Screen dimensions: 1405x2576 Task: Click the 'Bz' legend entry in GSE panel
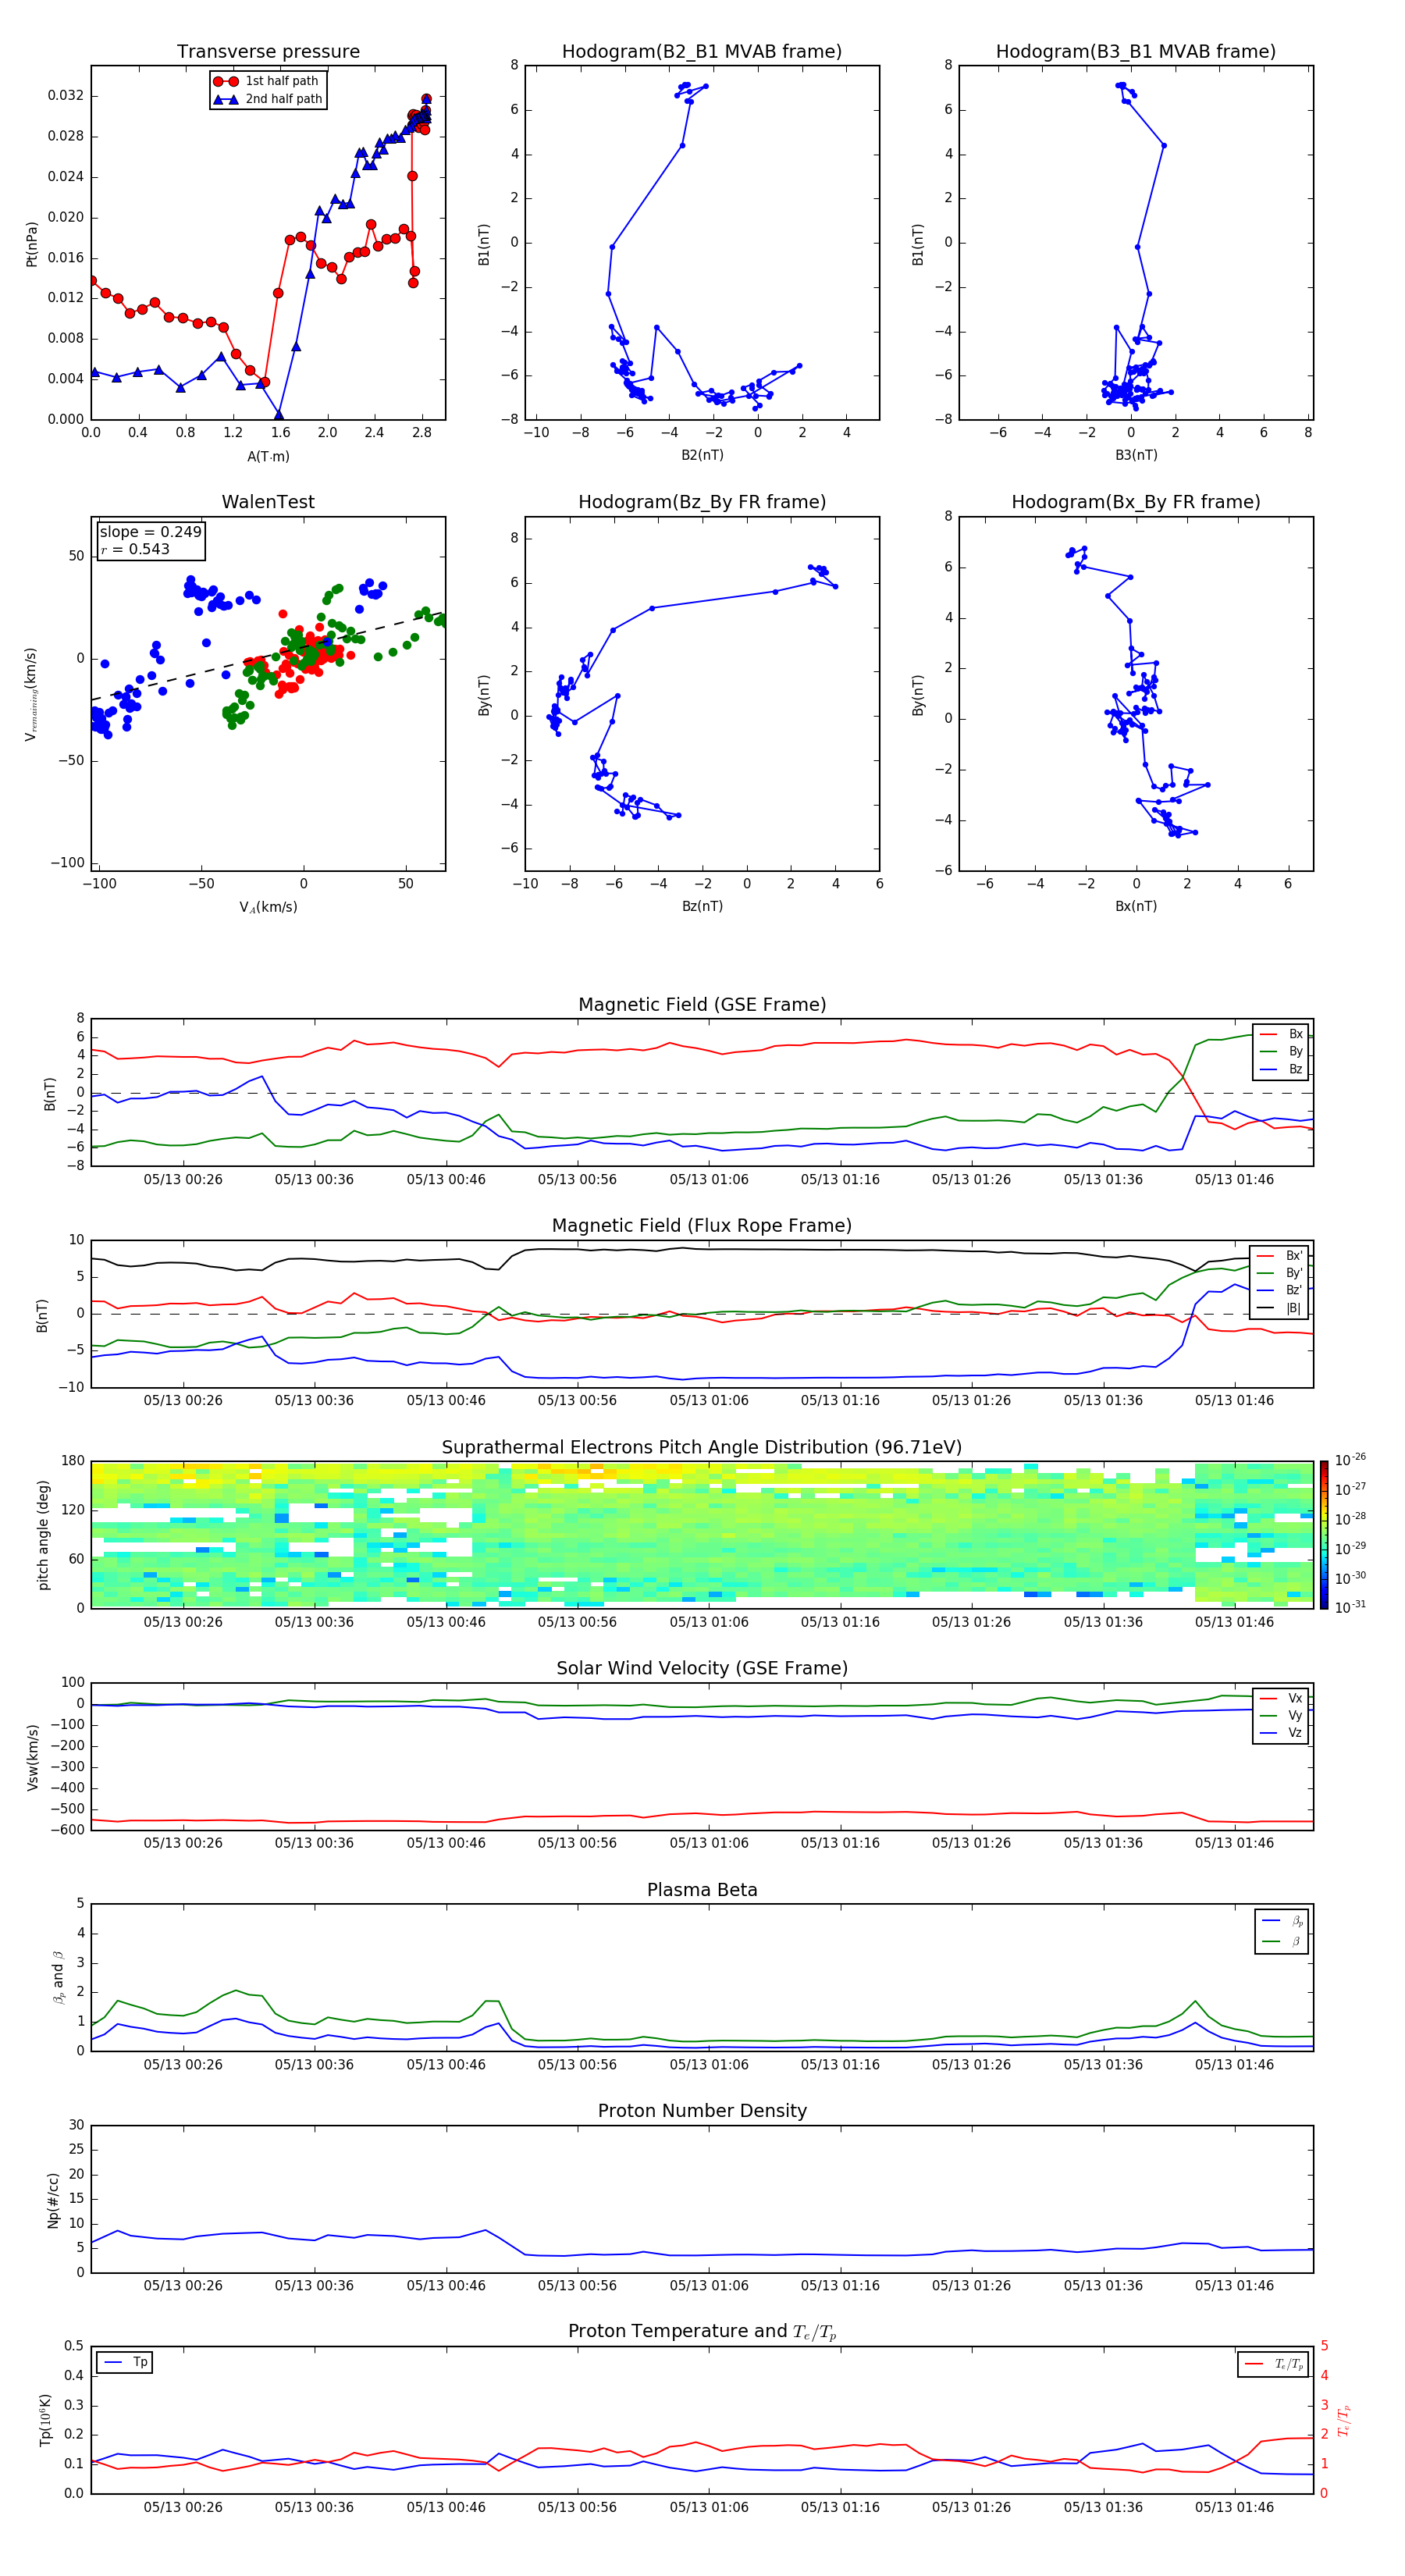[1282, 1070]
